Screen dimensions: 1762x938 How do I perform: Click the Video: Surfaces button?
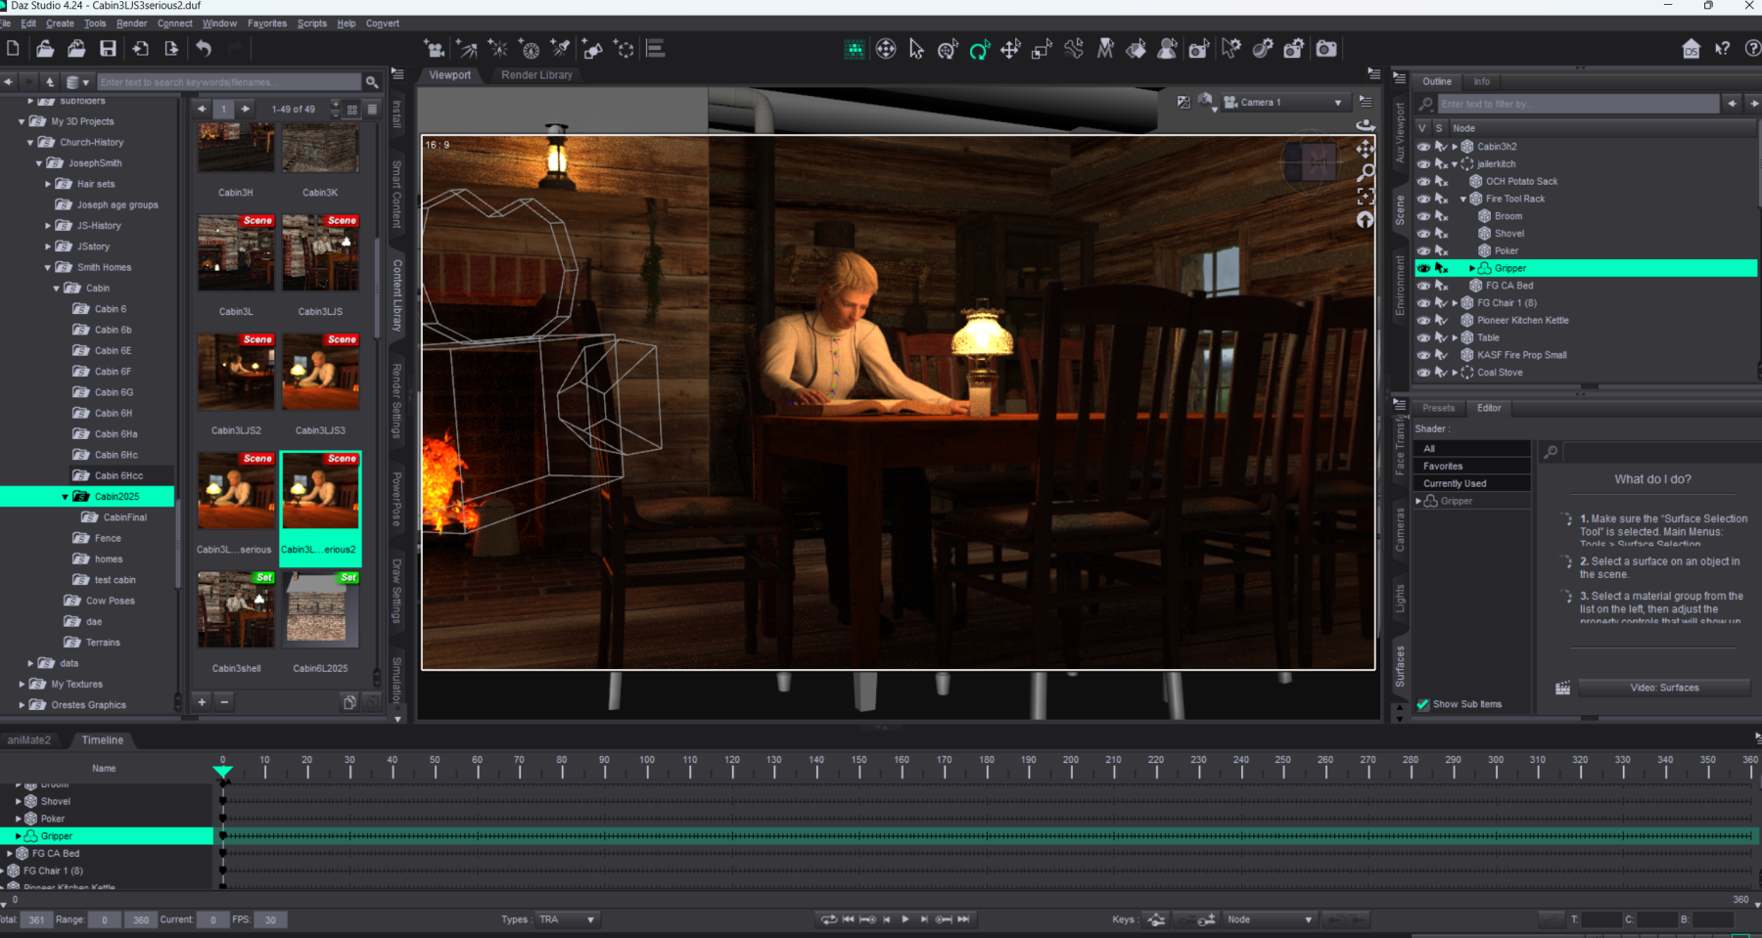click(1663, 688)
